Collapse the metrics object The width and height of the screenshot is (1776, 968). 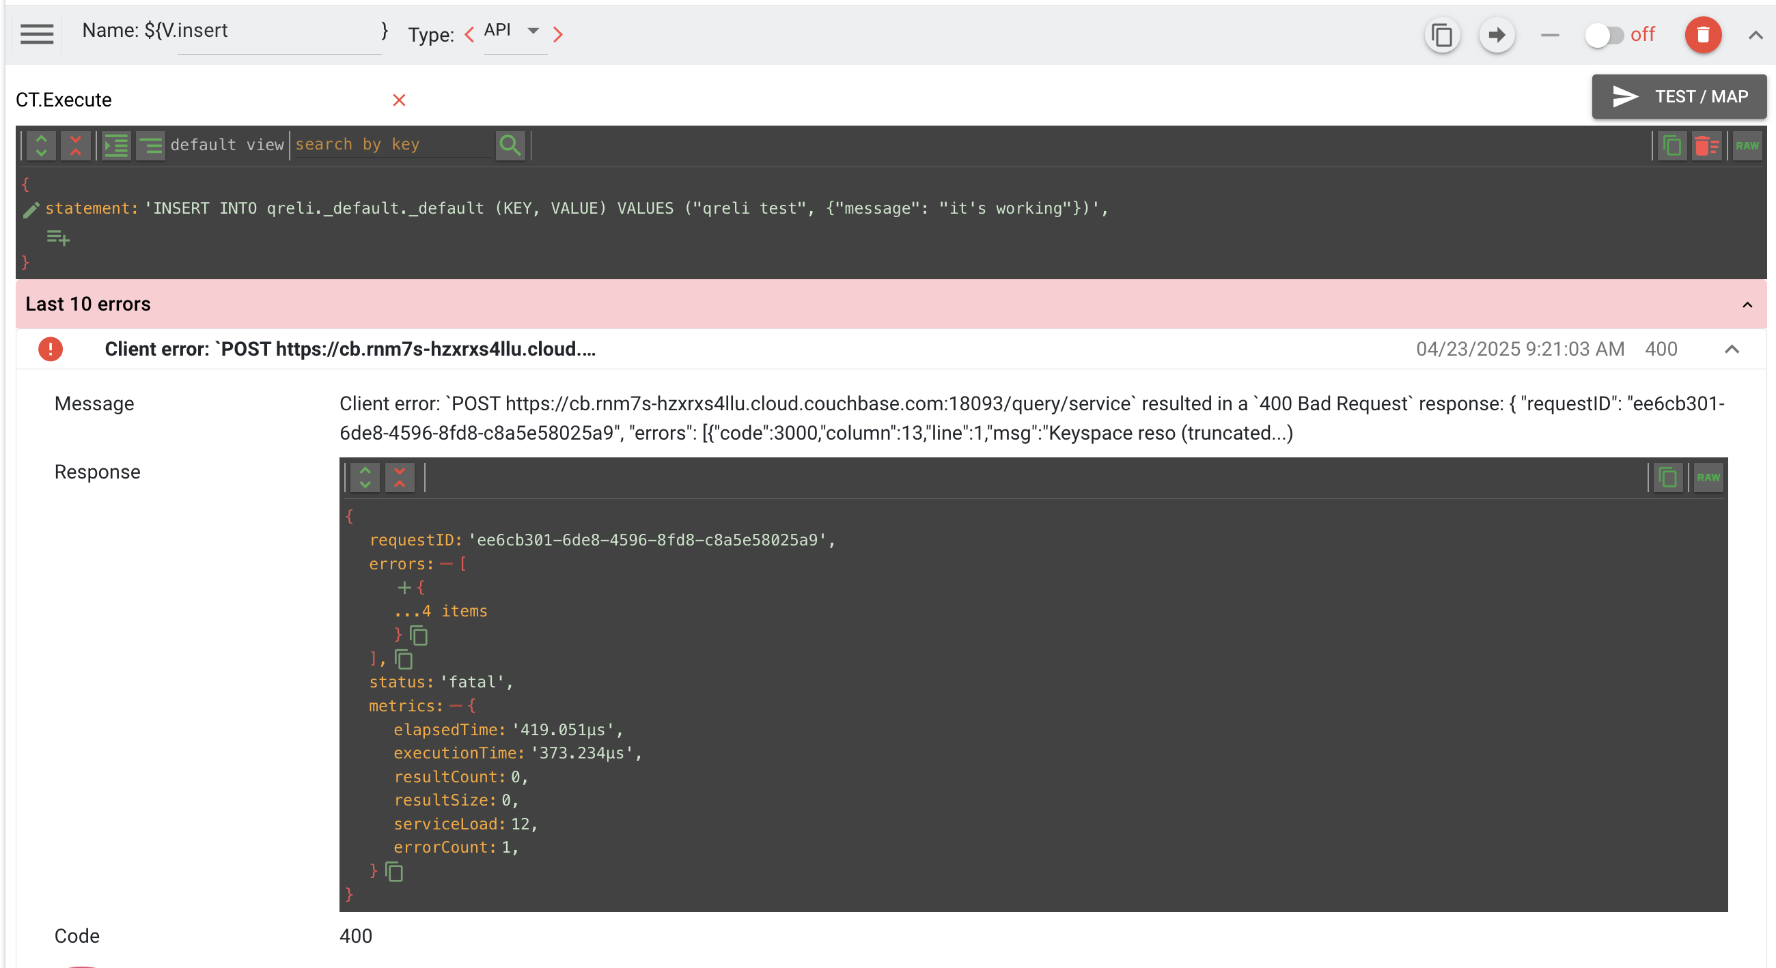pyautogui.click(x=456, y=706)
